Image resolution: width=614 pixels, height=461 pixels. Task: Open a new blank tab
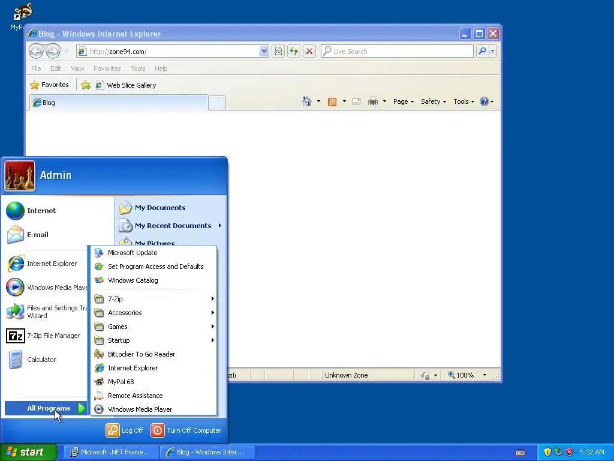[217, 103]
